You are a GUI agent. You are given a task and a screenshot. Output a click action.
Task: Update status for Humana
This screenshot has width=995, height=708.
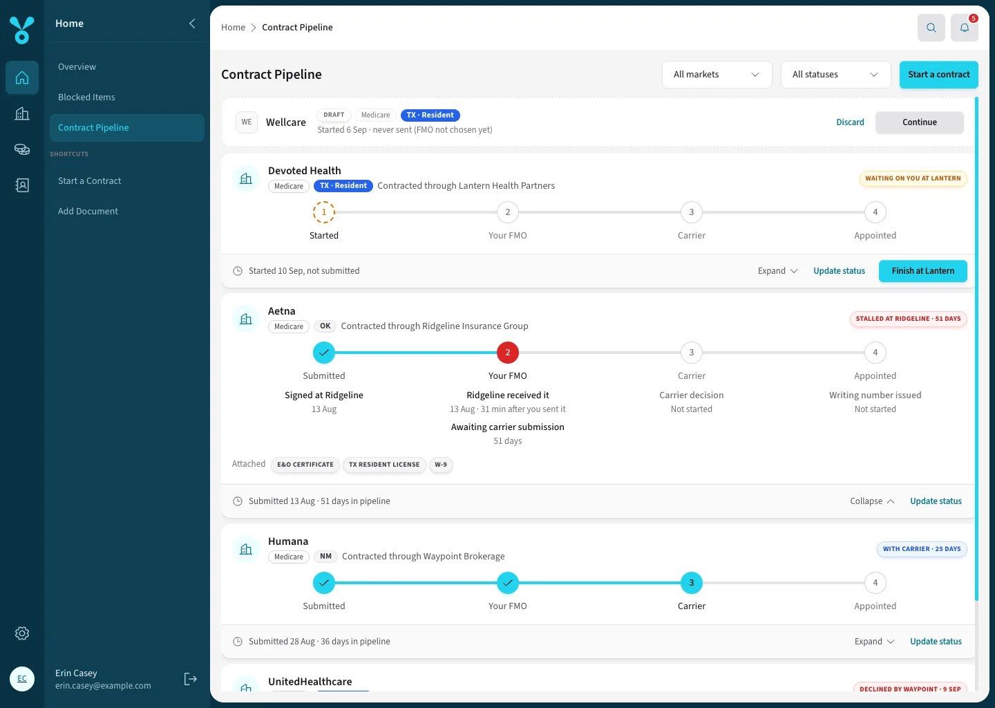click(x=936, y=642)
